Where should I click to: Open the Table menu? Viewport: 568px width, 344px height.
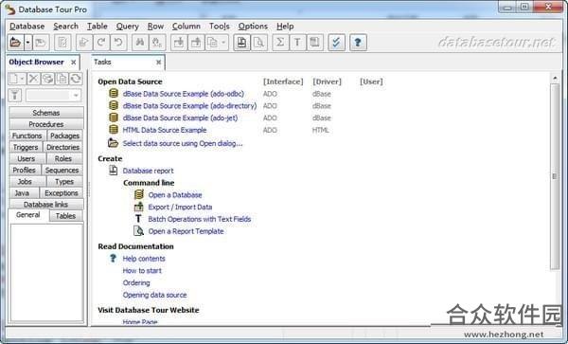click(98, 27)
